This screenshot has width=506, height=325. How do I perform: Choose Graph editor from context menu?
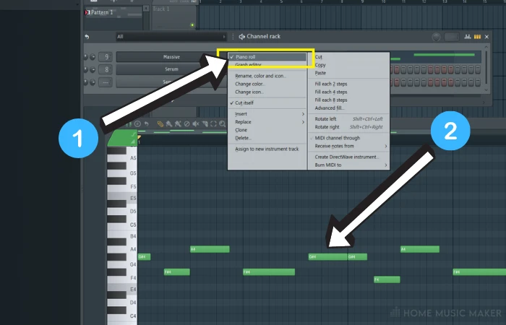pyautogui.click(x=267, y=65)
